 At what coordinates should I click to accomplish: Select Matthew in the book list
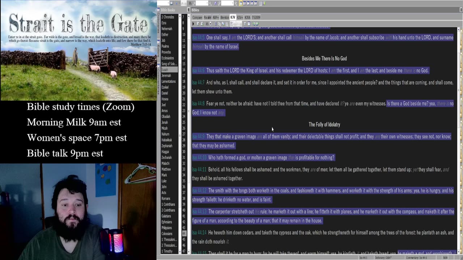pos(166,169)
